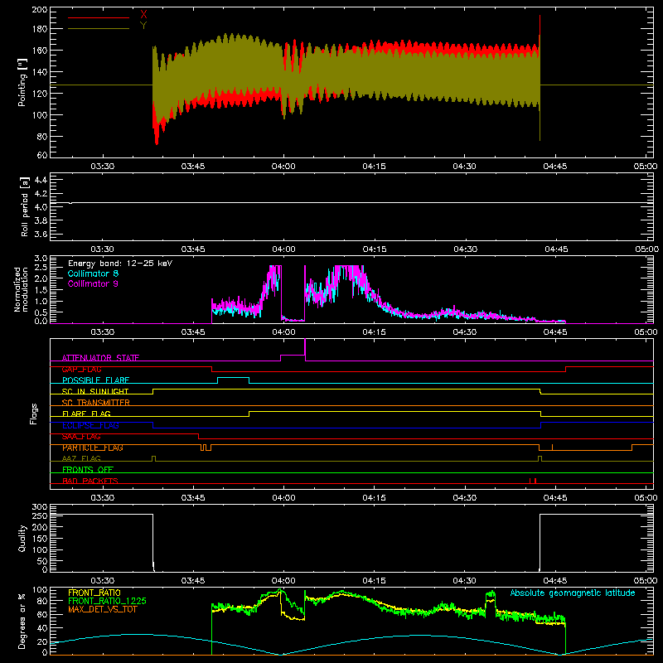Click the 250 tick on the Quality axis
This screenshot has height=663, width=663.
pos(40,515)
